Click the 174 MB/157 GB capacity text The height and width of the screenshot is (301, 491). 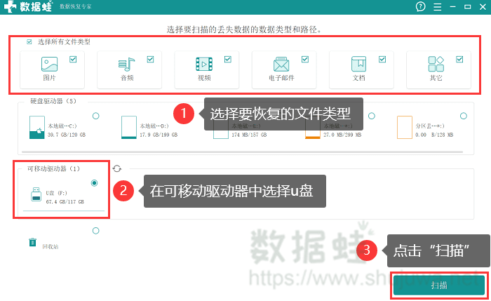click(x=249, y=135)
